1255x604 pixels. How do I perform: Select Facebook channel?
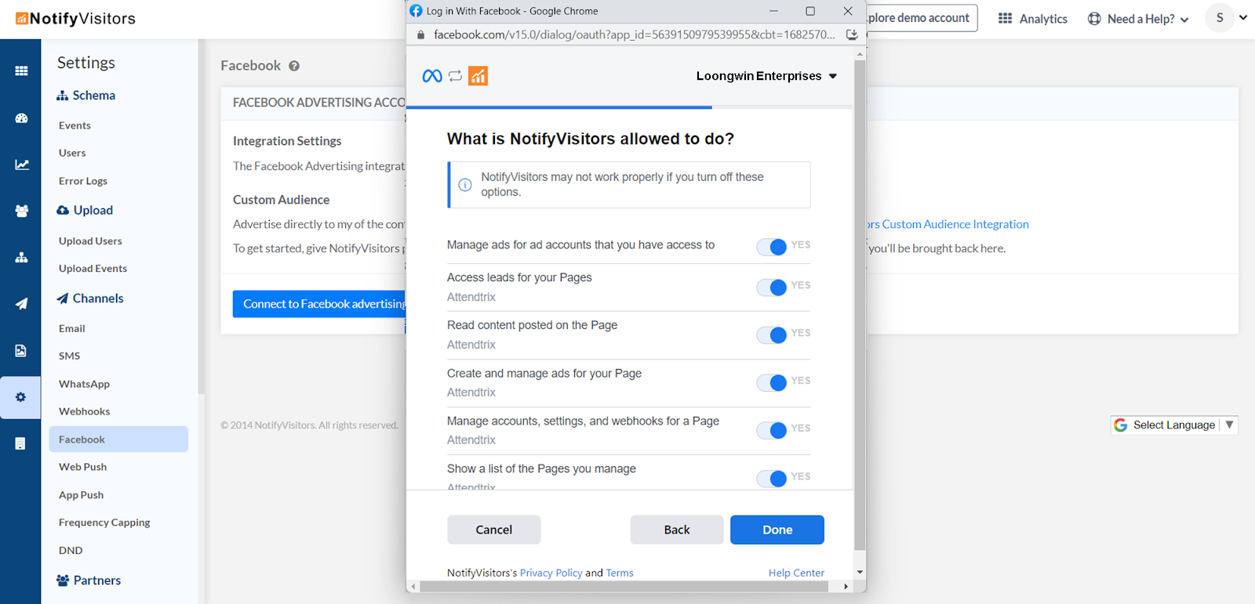point(118,439)
